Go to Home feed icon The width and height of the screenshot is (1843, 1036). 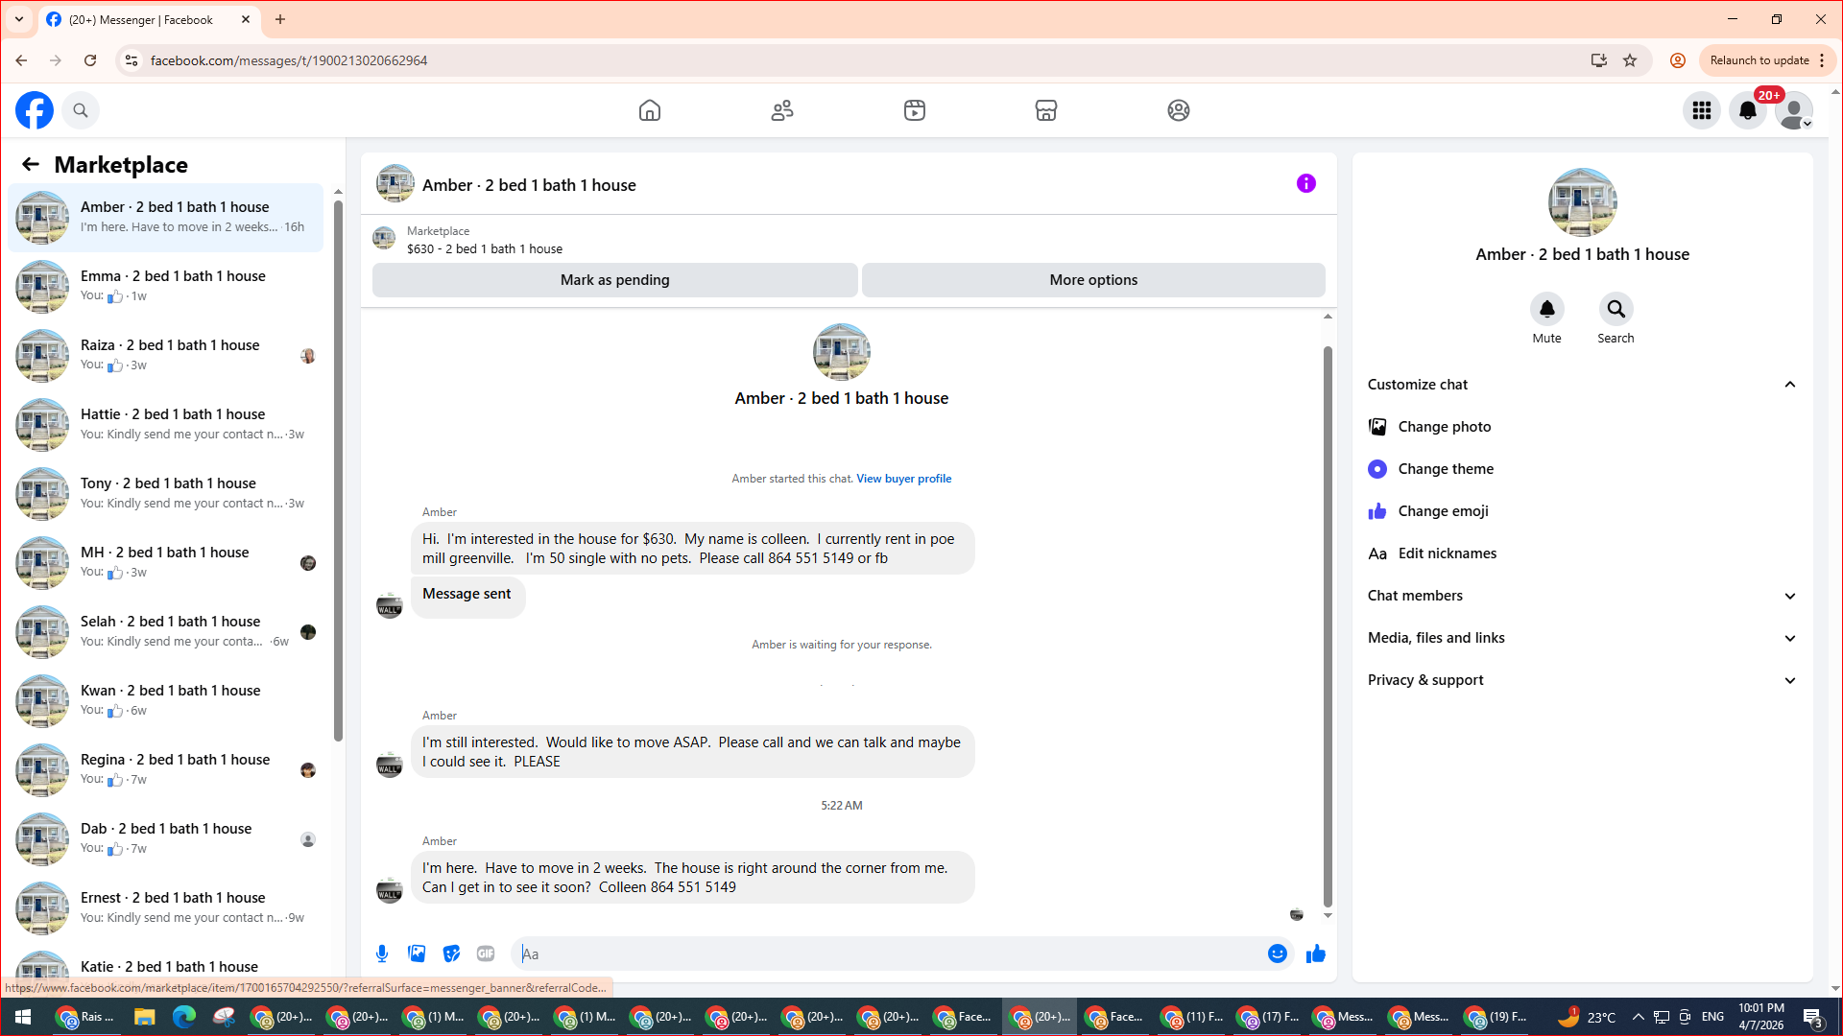click(650, 110)
